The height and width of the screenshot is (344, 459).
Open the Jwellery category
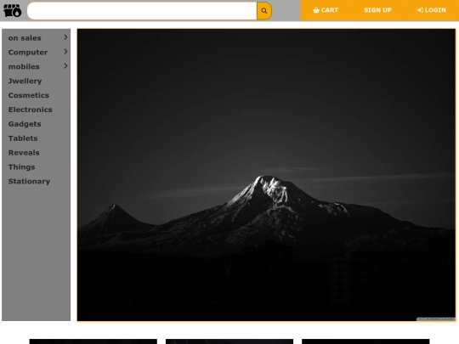[25, 81]
